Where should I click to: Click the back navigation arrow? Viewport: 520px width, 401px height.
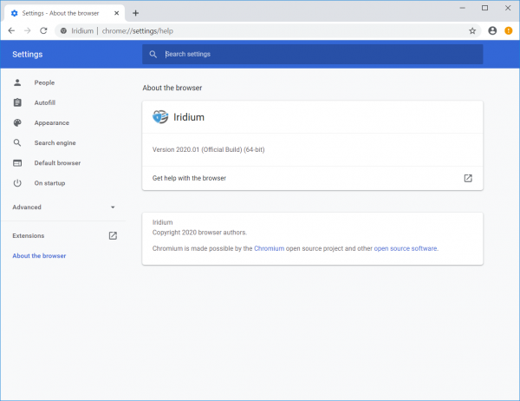[10, 30]
